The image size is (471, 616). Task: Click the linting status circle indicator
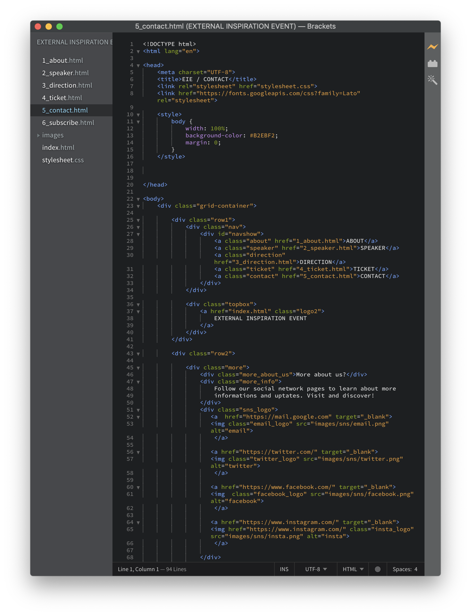pos(377,569)
